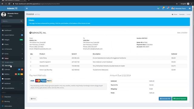
Task: Click the Call of Duty product cell
Action: 43,58
